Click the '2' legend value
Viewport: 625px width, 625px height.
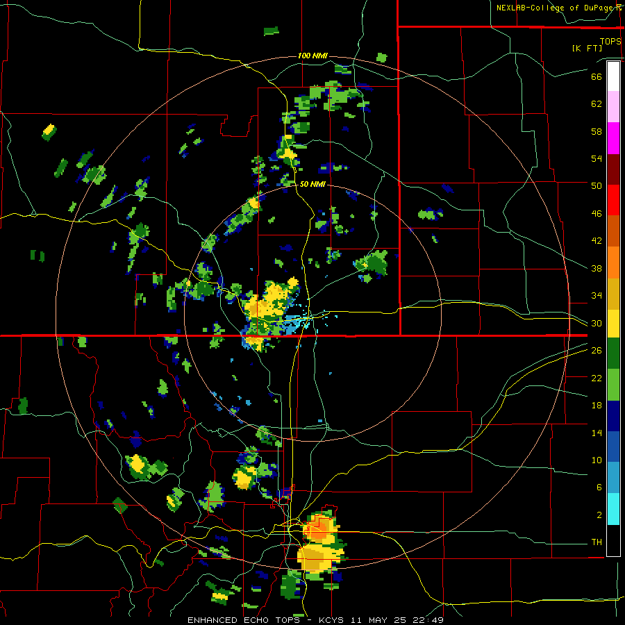[599, 515]
